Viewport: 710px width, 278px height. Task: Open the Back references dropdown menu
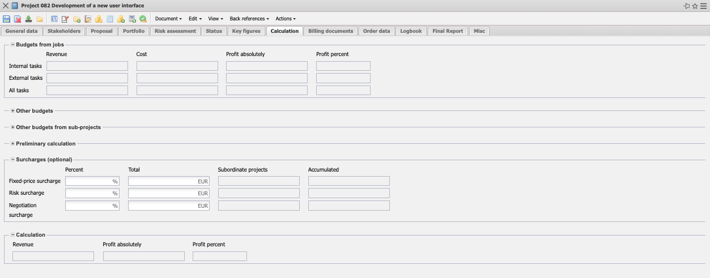tap(249, 19)
